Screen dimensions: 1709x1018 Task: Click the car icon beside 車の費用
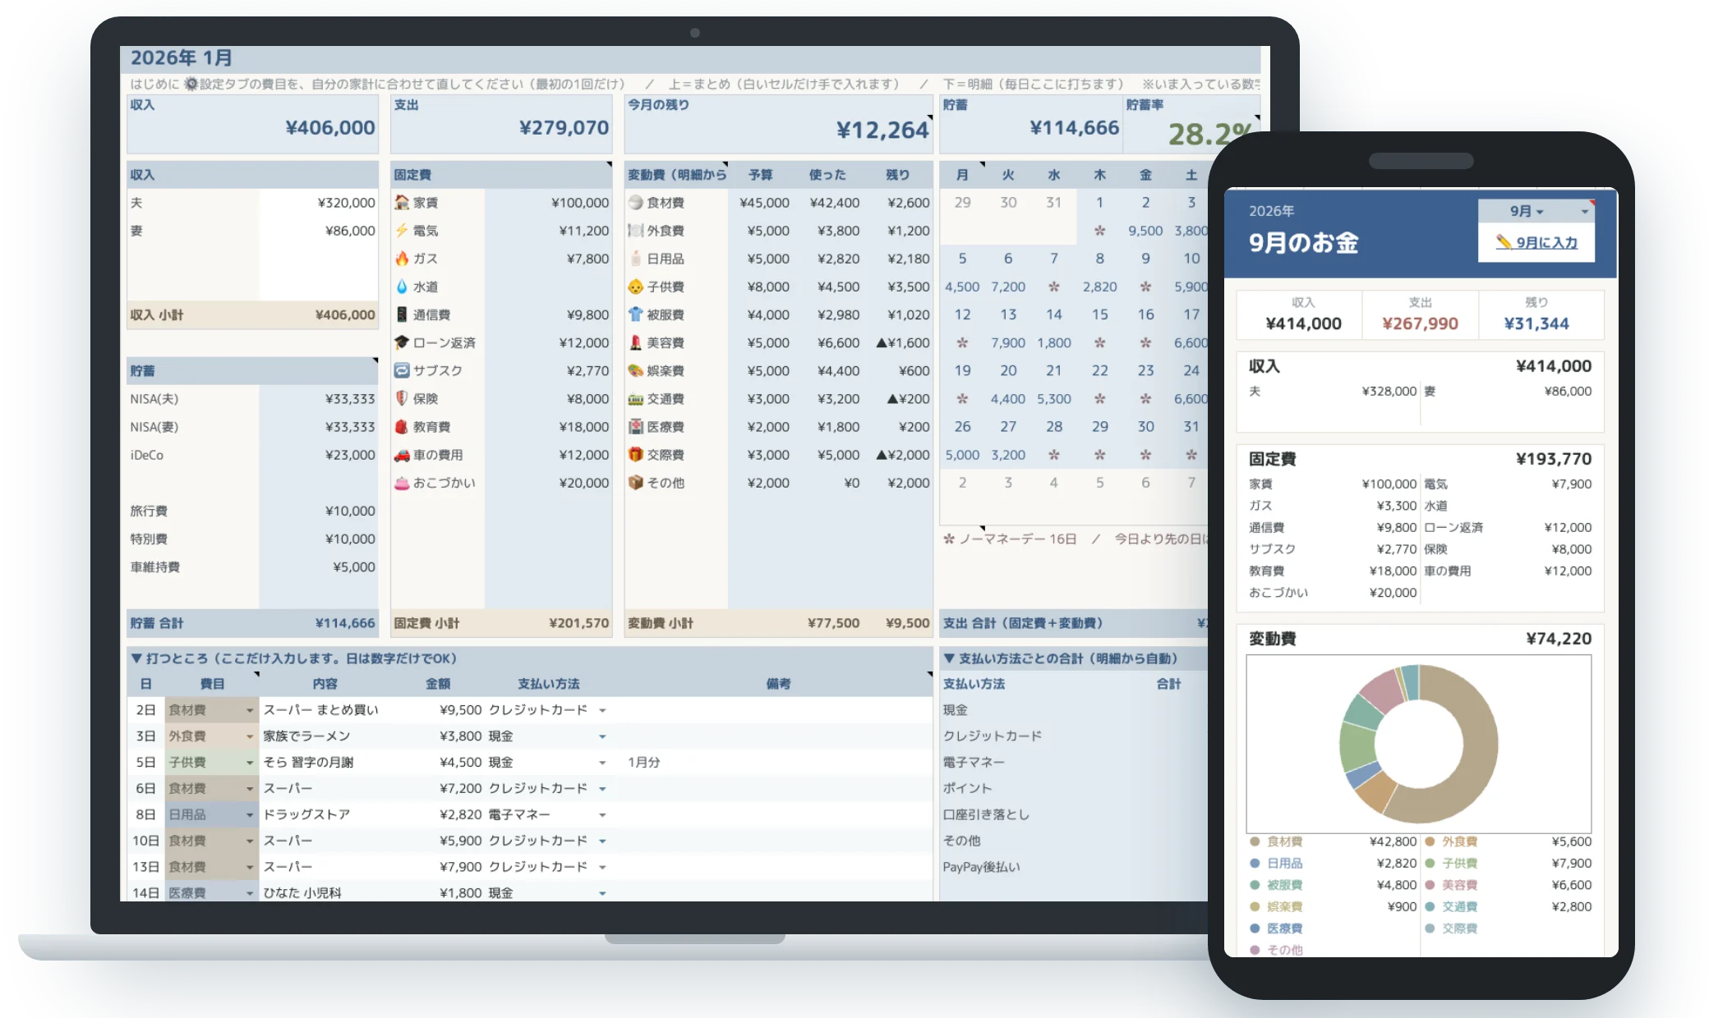[402, 455]
